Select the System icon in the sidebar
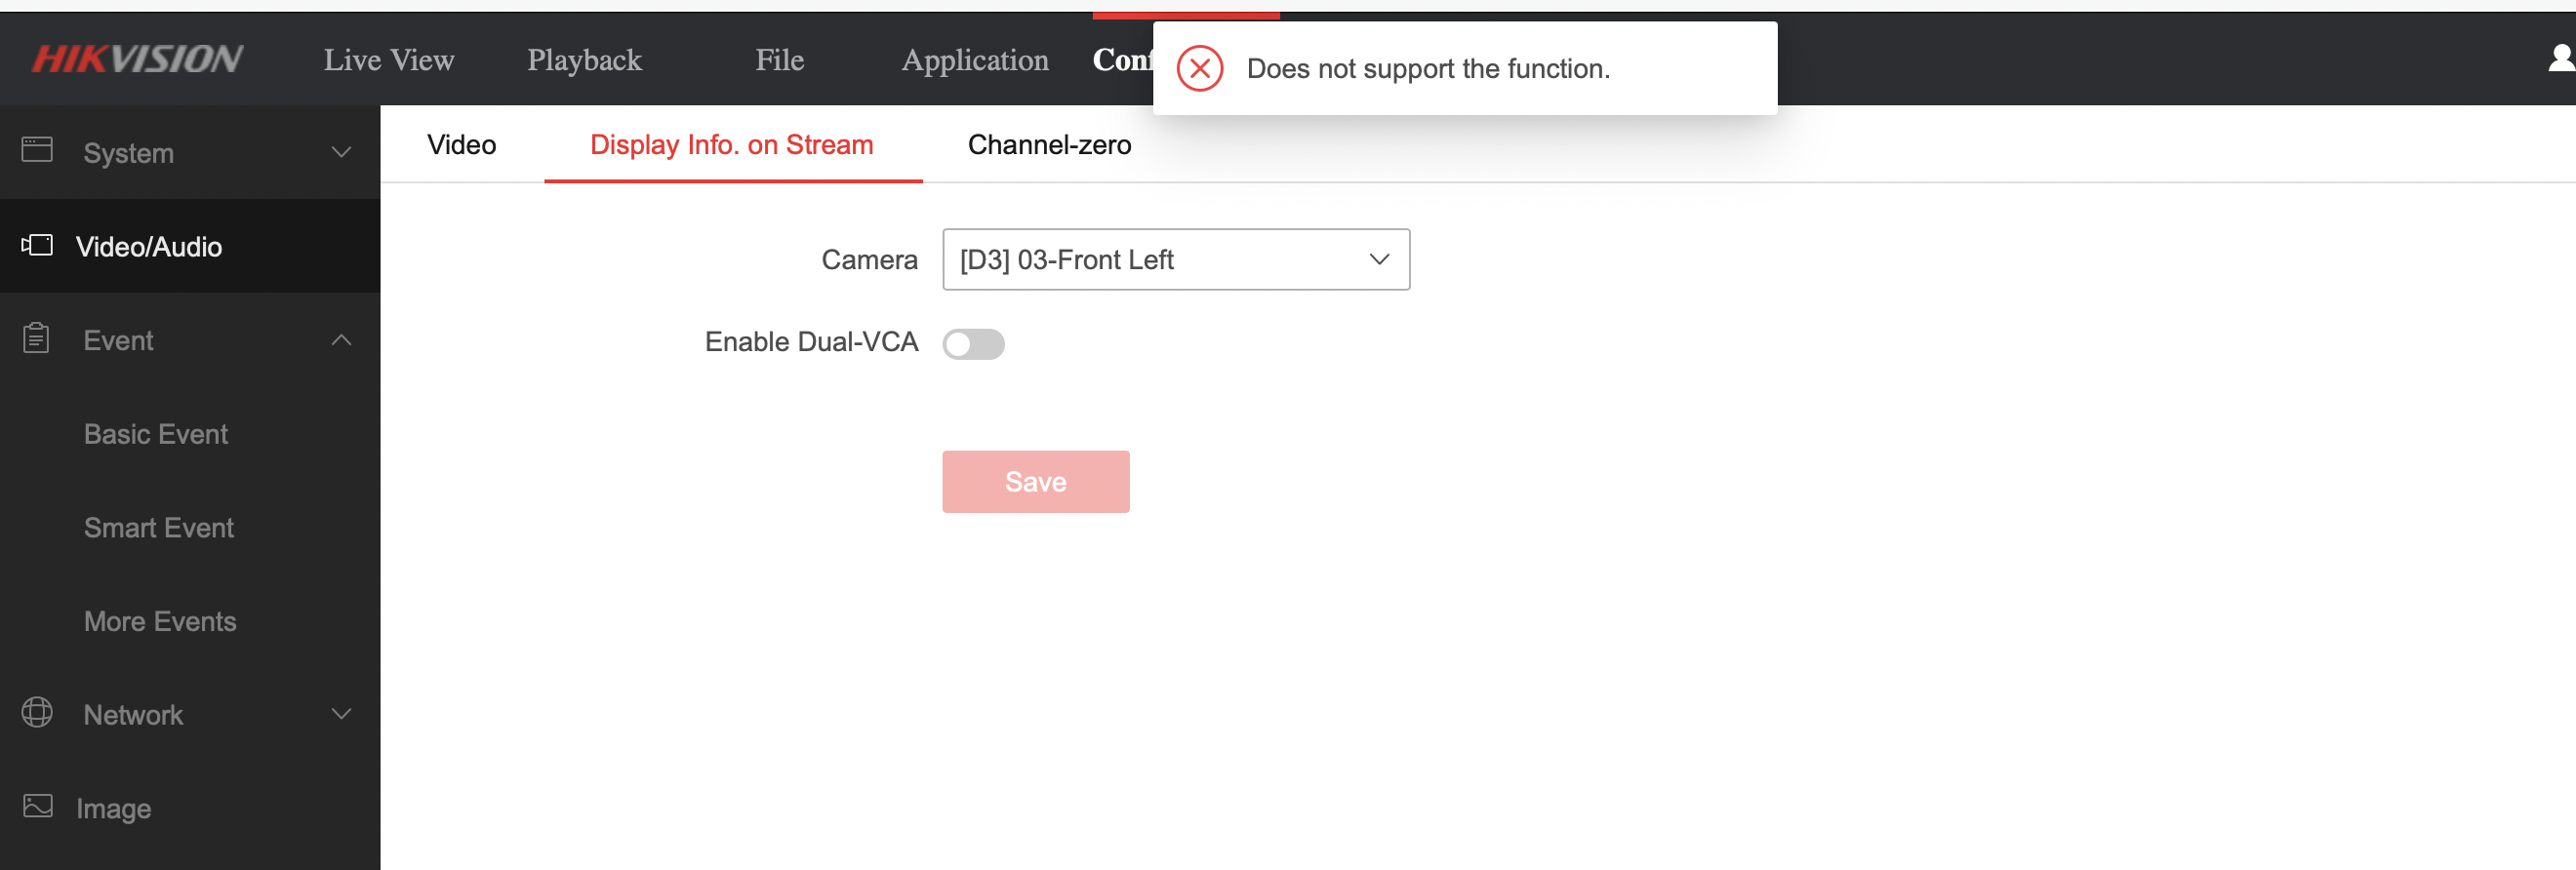This screenshot has height=870, width=2576. pos(38,150)
